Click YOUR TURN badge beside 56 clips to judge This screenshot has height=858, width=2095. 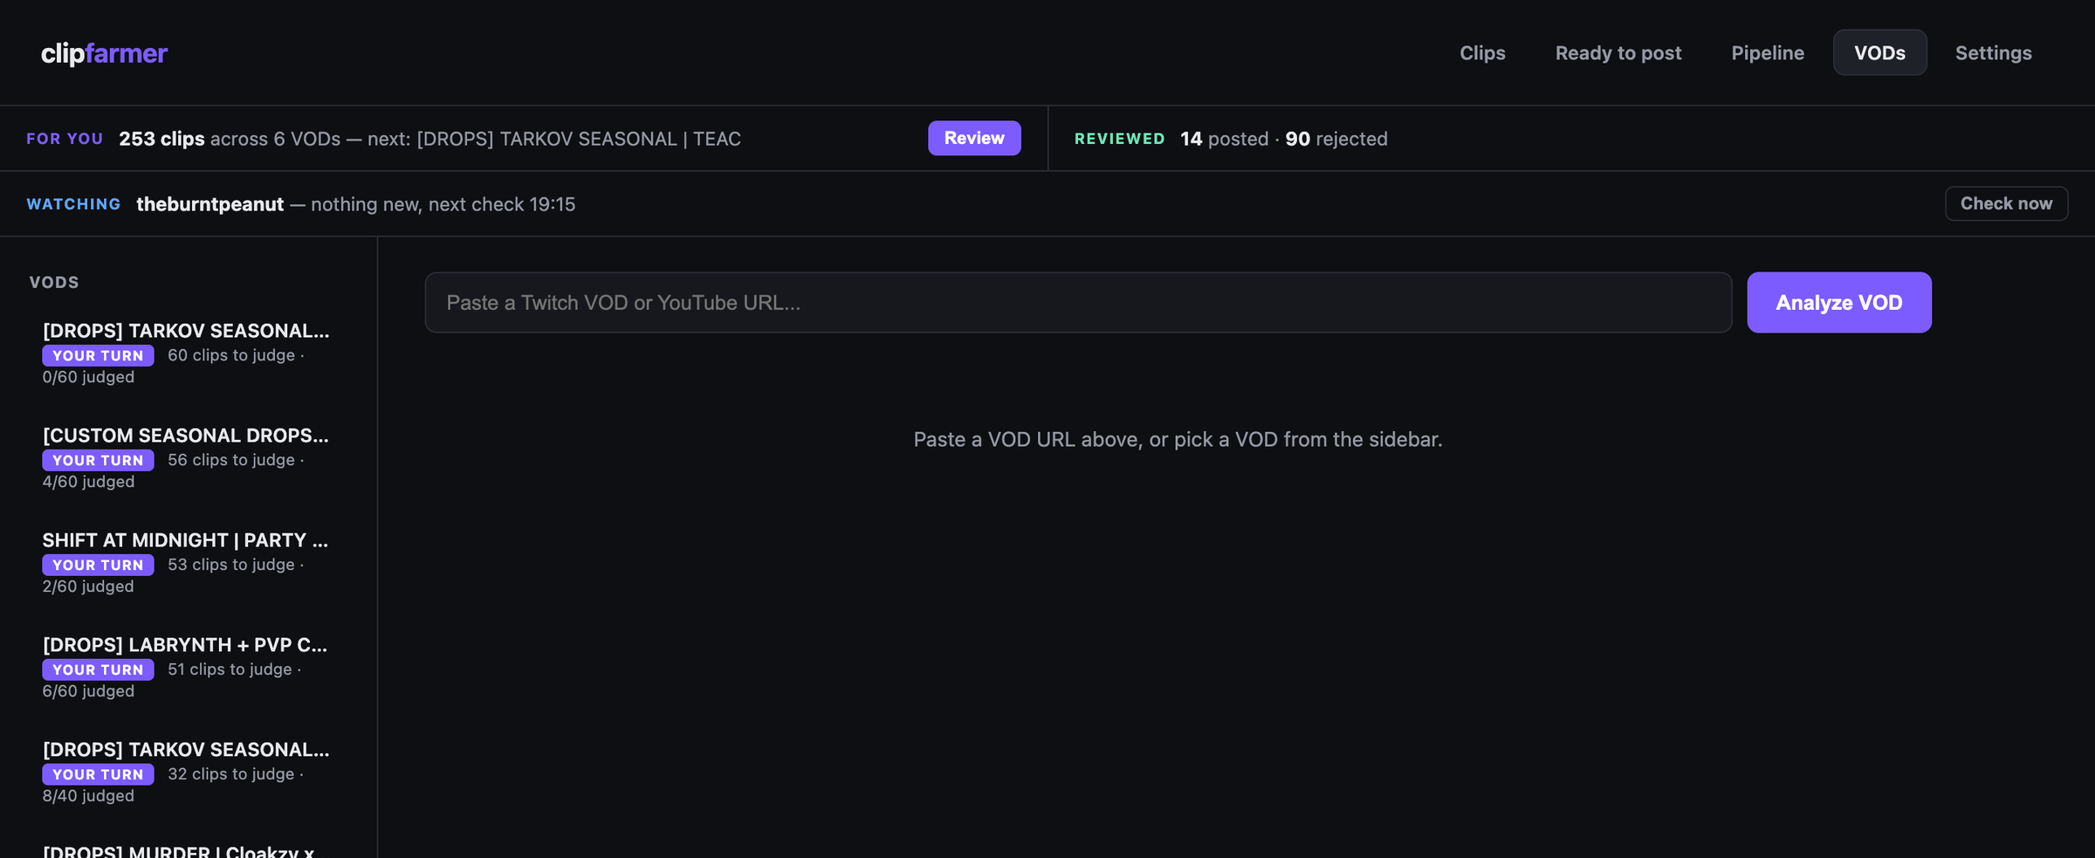coord(98,460)
